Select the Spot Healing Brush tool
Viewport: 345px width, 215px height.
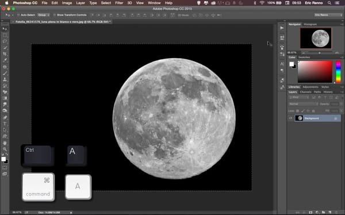click(x=5, y=67)
